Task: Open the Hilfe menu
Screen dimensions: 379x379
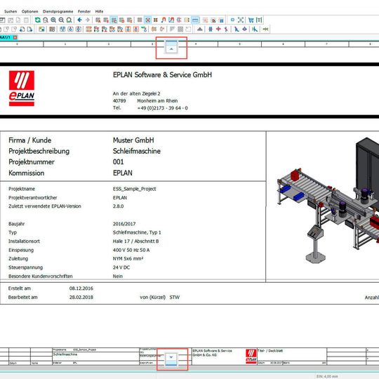Action: (99, 11)
